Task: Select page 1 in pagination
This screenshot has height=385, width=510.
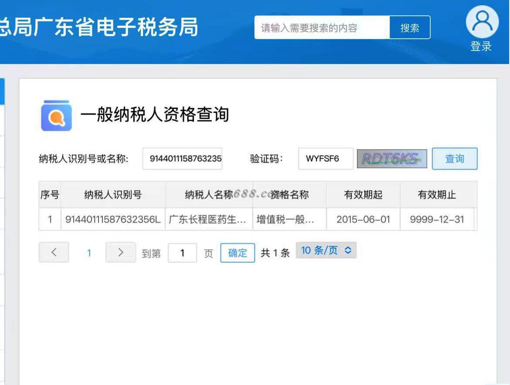Action: point(89,253)
